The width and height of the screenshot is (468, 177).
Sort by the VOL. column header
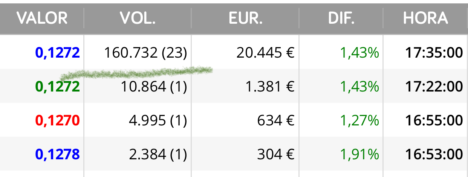[x=138, y=18]
